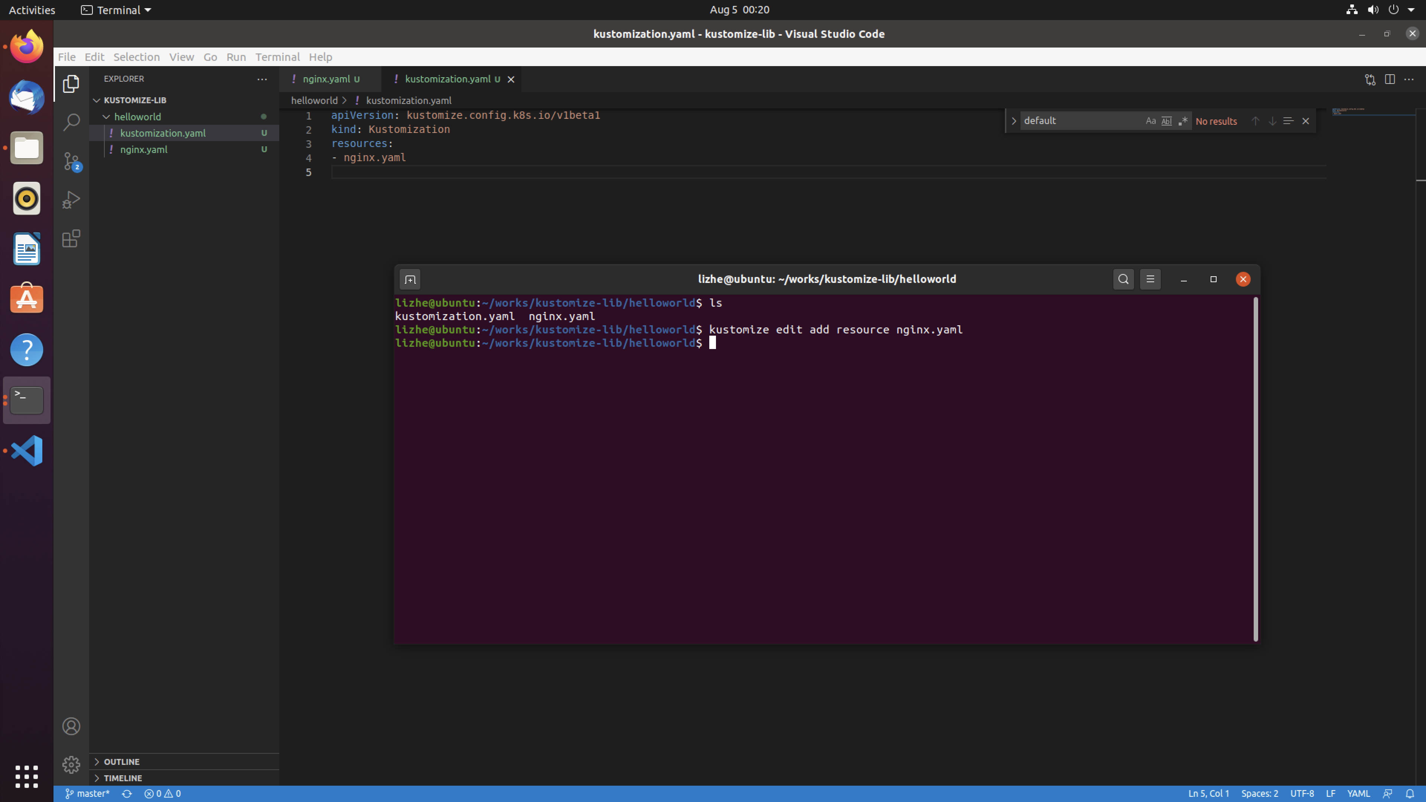The height and width of the screenshot is (802, 1426).
Task: Split the editor to the right
Action: [x=1390, y=79]
